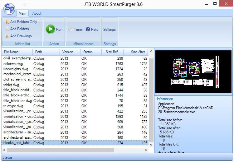Select the visualization_-_ae... file row
234x162 pixels.
pyautogui.click(x=75, y=111)
